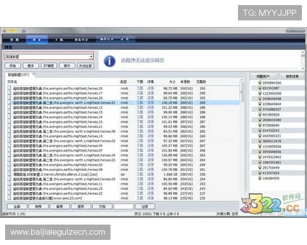Click the blue info icon in browser panel
This screenshot has width=307, height=245.
pos(109,61)
